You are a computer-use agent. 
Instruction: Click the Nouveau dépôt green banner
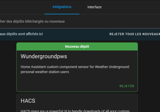pyautogui.click(x=77, y=46)
